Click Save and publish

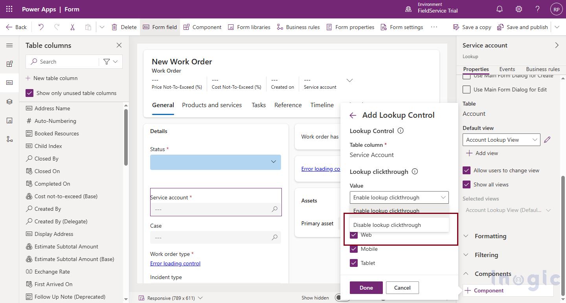522,27
